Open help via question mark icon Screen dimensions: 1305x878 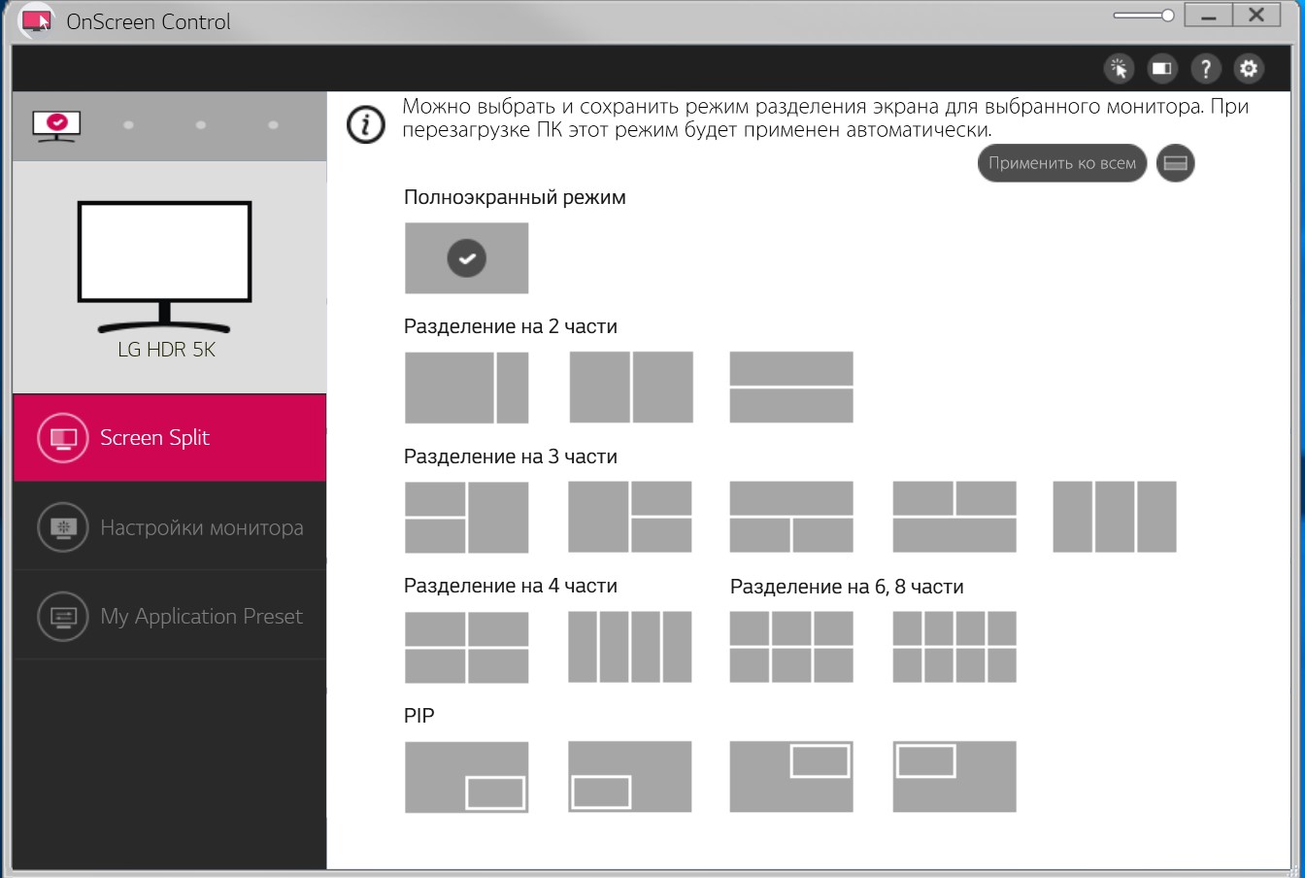[1206, 69]
